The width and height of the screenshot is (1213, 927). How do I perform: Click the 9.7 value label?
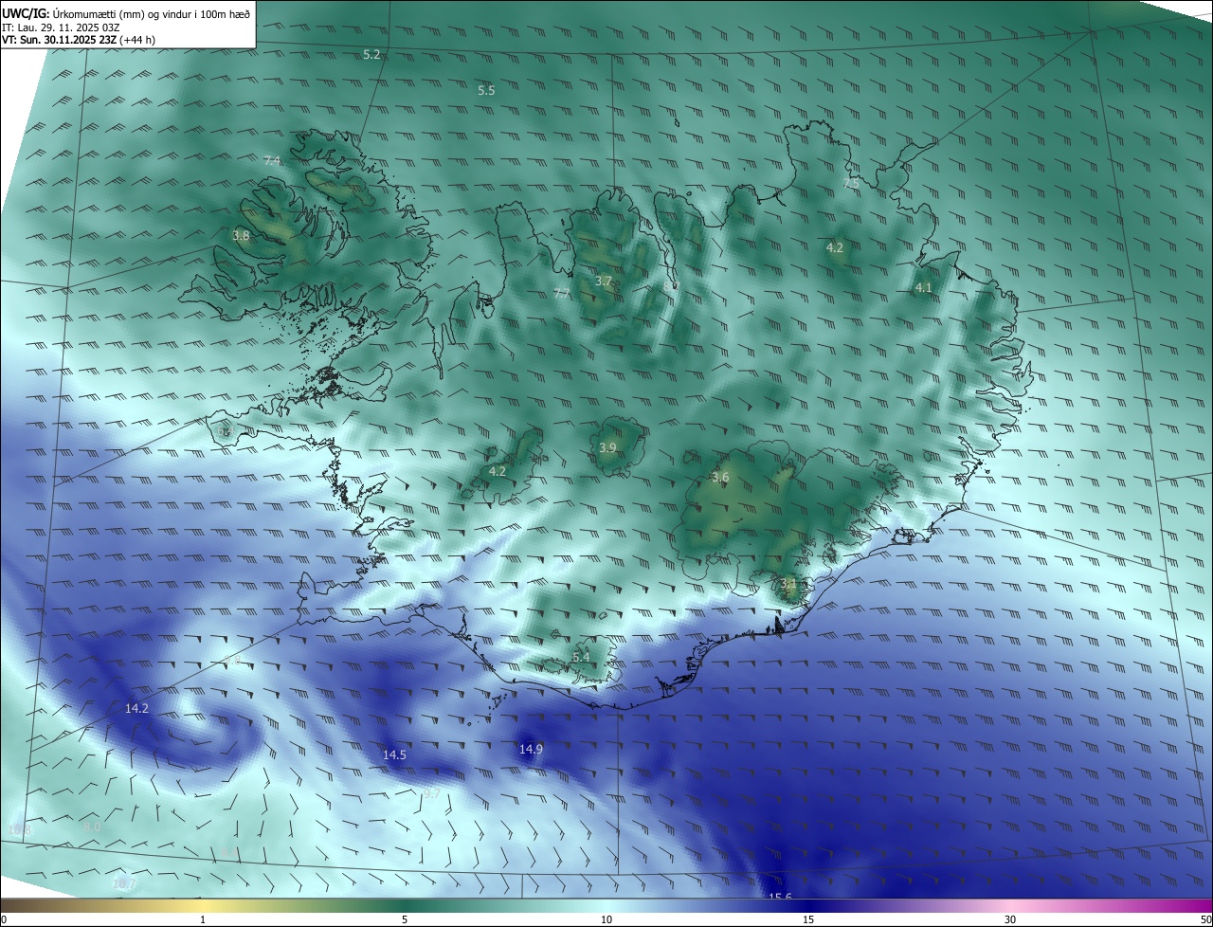click(431, 793)
